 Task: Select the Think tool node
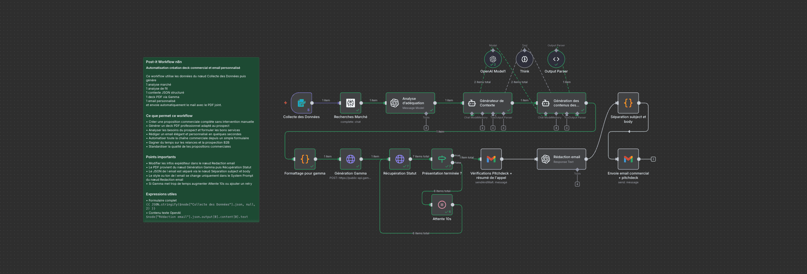524,59
